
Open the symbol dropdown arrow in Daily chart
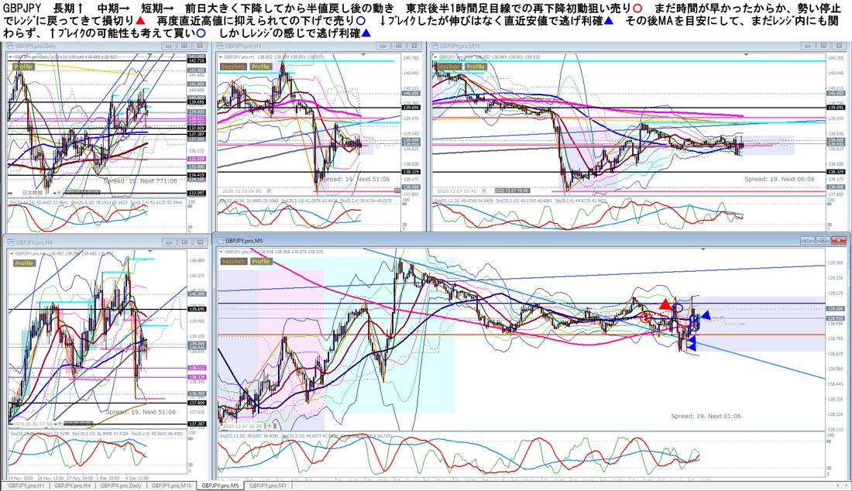(10, 57)
